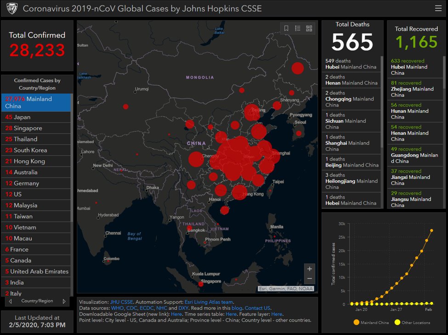Viewport: 448px width, 335px height.
Task: Click the Johns Hopkins shield logo
Action: click(12, 8)
